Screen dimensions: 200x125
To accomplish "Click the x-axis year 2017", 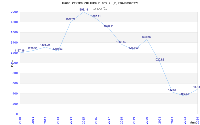I will 109,120.
